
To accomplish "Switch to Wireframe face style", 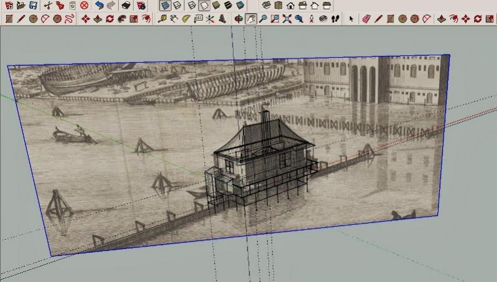I will [x=192, y=5].
